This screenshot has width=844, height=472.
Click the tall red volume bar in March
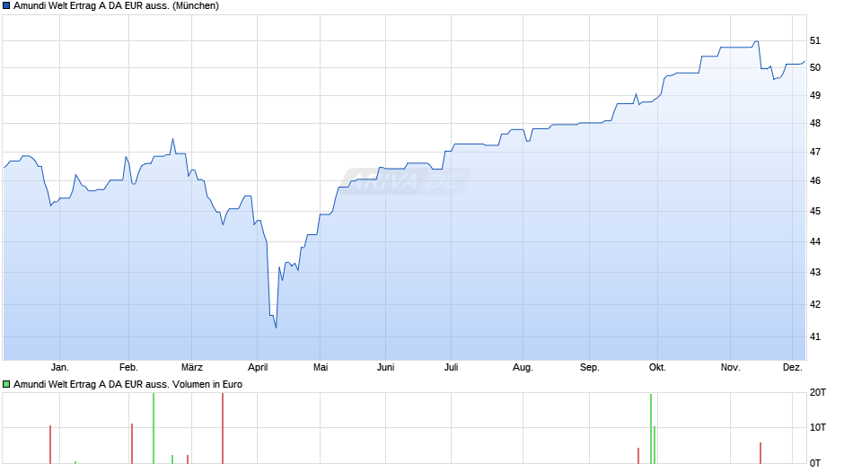click(223, 428)
